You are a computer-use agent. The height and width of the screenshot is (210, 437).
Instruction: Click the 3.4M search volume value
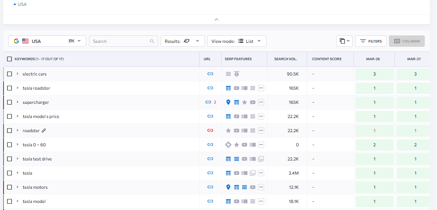(294, 173)
